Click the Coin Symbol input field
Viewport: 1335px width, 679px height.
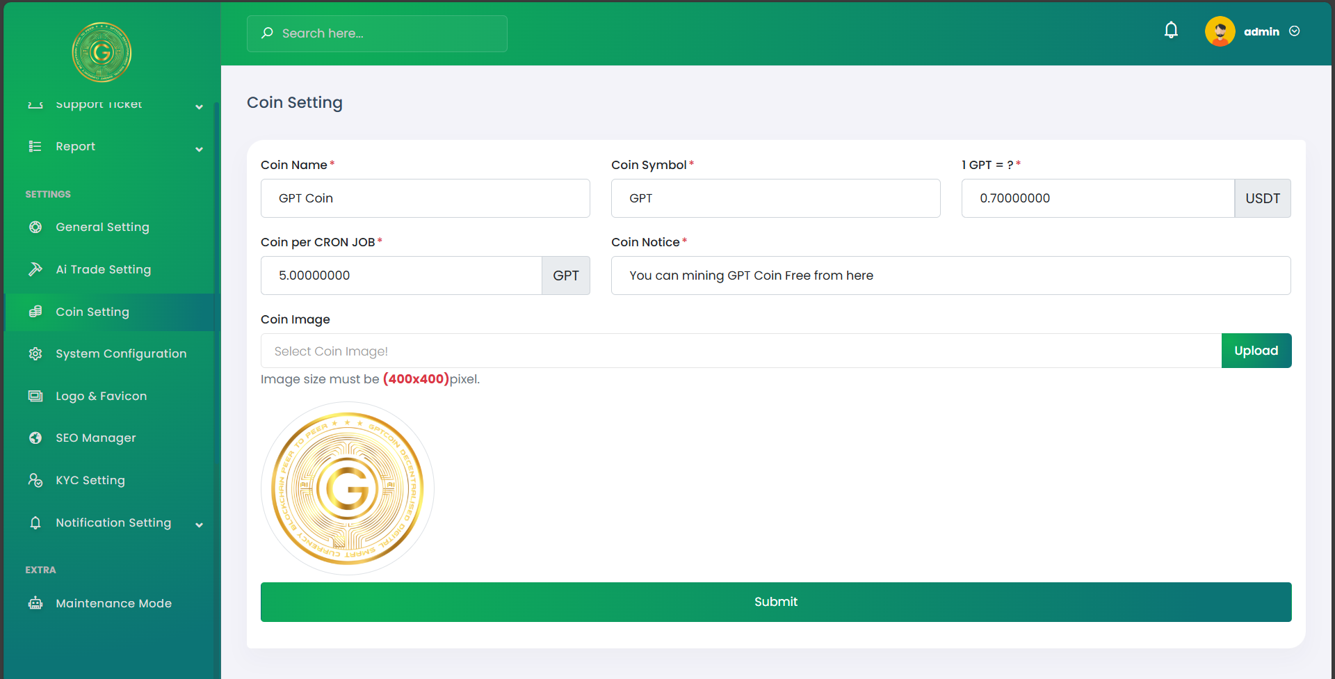[x=776, y=198]
